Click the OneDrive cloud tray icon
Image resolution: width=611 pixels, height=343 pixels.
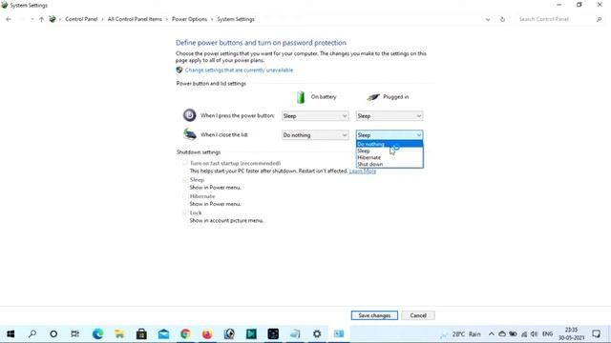502,334
